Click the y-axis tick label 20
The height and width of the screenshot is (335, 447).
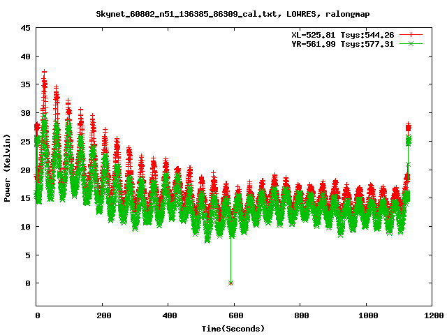pyautogui.click(x=25, y=170)
